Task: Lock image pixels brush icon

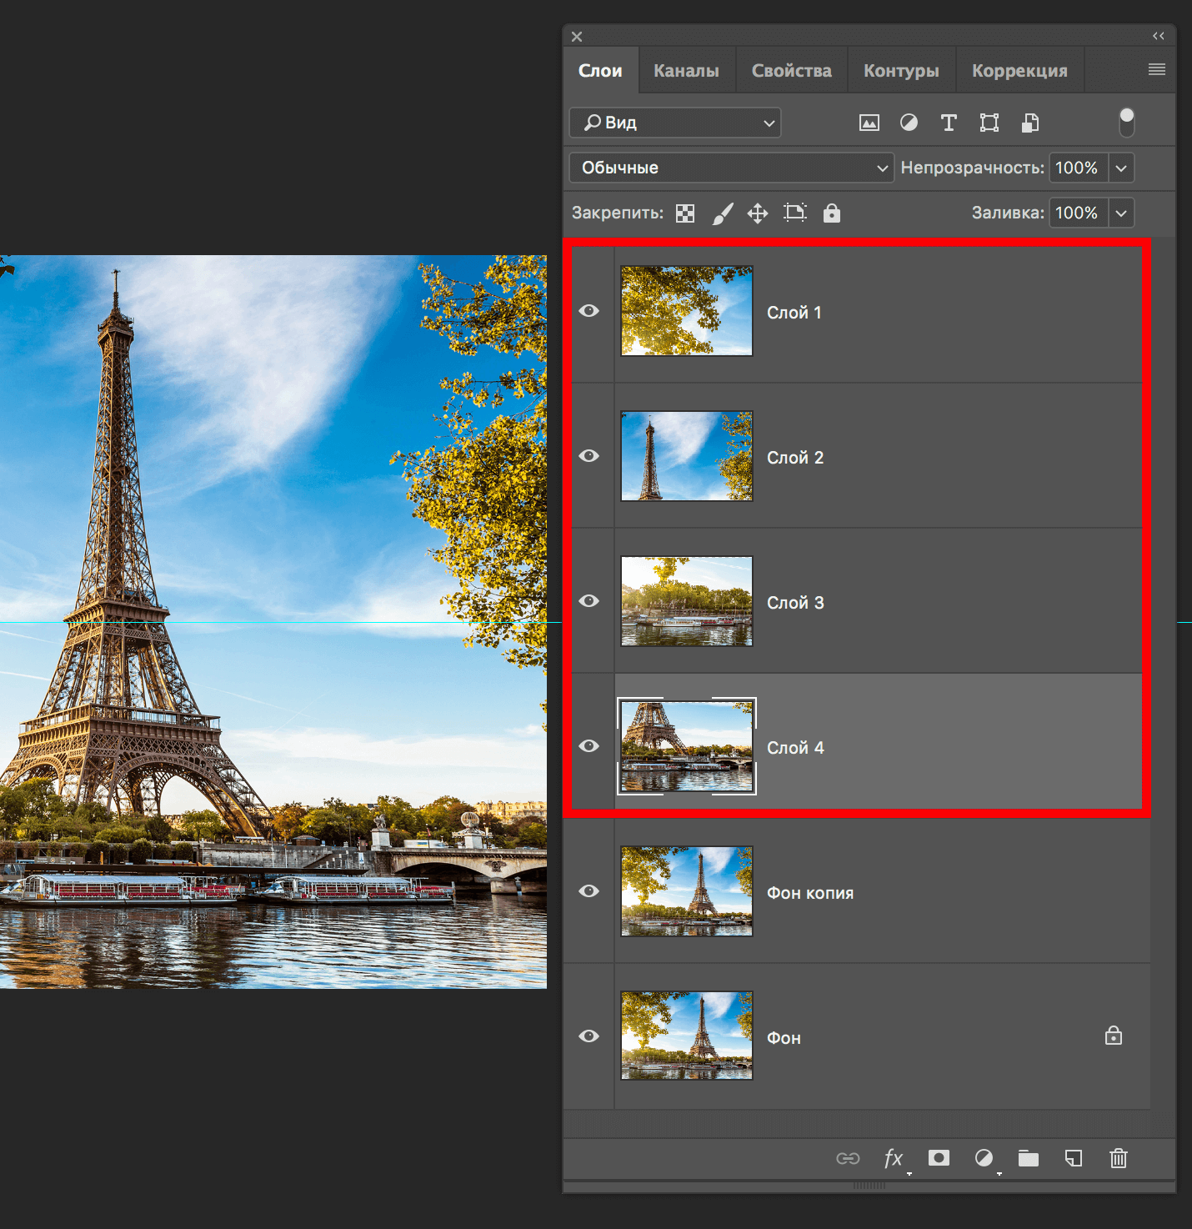Action: tap(722, 213)
